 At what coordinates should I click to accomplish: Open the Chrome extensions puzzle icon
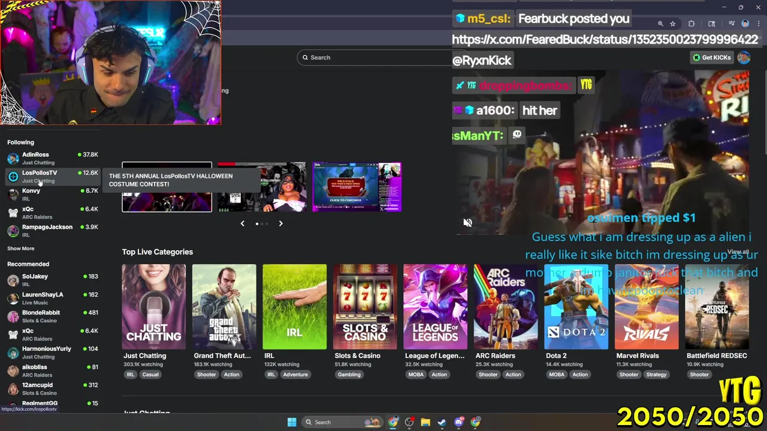tap(691, 24)
